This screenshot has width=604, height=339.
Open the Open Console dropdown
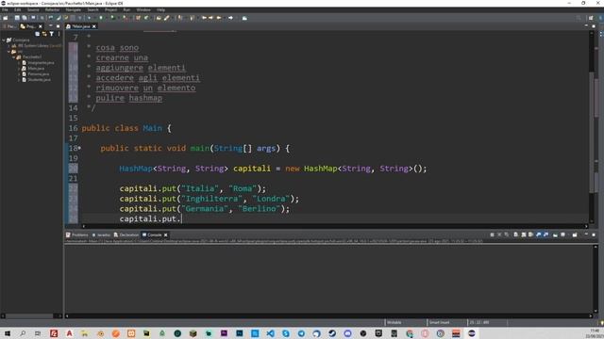click(x=575, y=234)
